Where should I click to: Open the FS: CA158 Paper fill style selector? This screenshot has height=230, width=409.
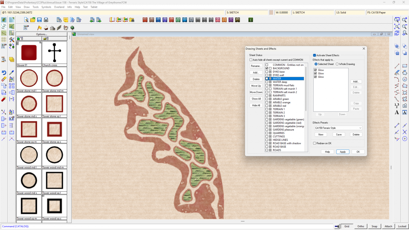click(x=387, y=13)
